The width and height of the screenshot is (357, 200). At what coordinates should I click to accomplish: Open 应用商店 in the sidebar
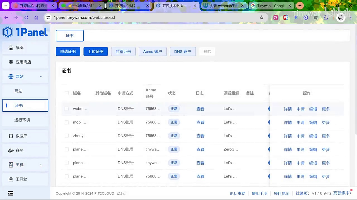(x=25, y=62)
